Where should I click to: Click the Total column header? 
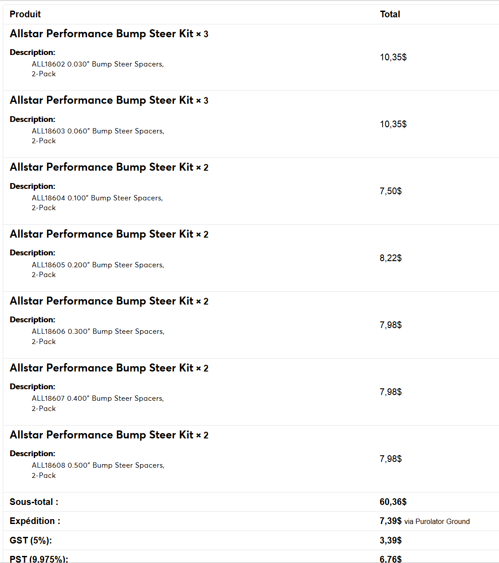(x=390, y=14)
